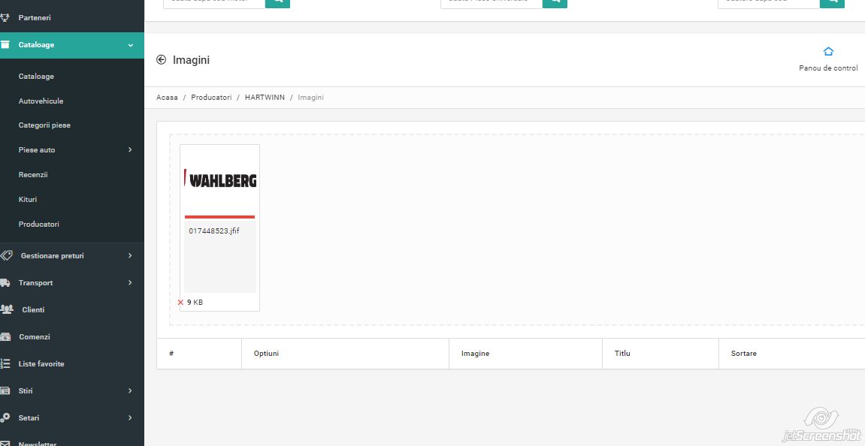Open Panou de control home icon
Viewport: 865px width, 446px height.
pos(828,51)
